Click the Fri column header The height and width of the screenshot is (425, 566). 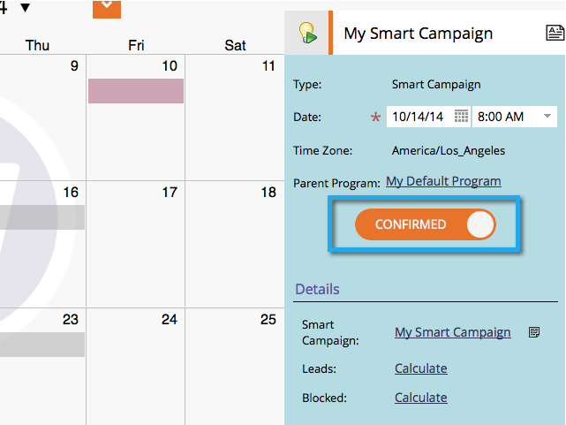pos(135,45)
